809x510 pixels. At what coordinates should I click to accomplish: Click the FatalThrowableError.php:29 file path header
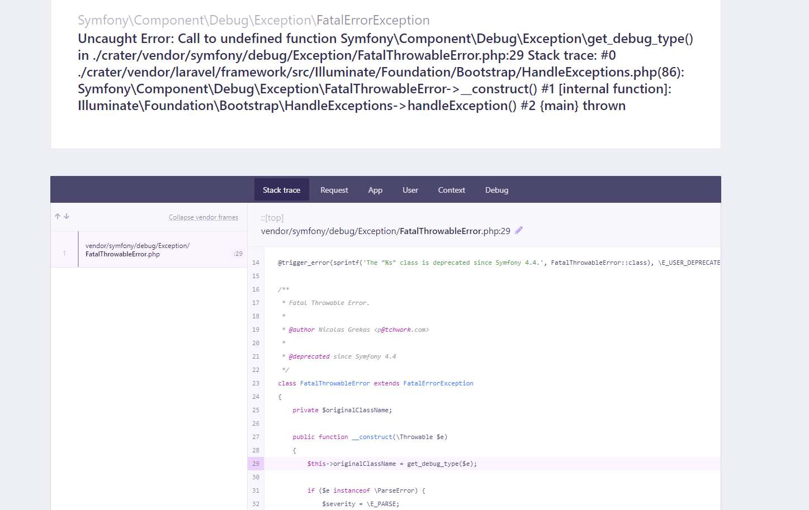(386, 230)
